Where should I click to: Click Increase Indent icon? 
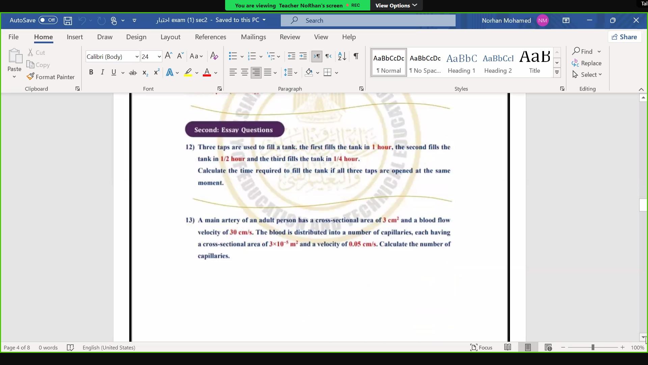[x=303, y=56]
